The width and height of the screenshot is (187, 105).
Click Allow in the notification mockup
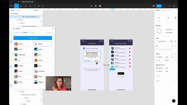pos(96,60)
